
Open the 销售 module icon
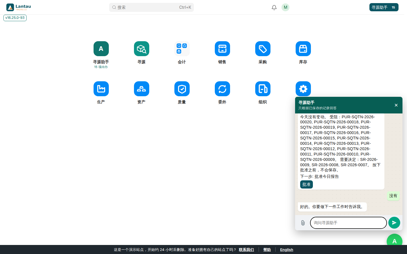[x=222, y=49]
